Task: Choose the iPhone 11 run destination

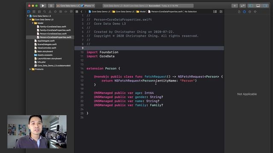Action: tap(88, 6)
